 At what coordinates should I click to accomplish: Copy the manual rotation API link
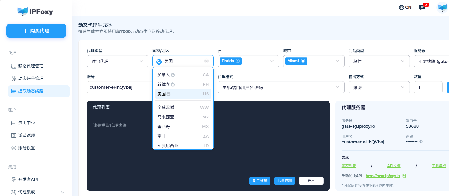[404, 176]
